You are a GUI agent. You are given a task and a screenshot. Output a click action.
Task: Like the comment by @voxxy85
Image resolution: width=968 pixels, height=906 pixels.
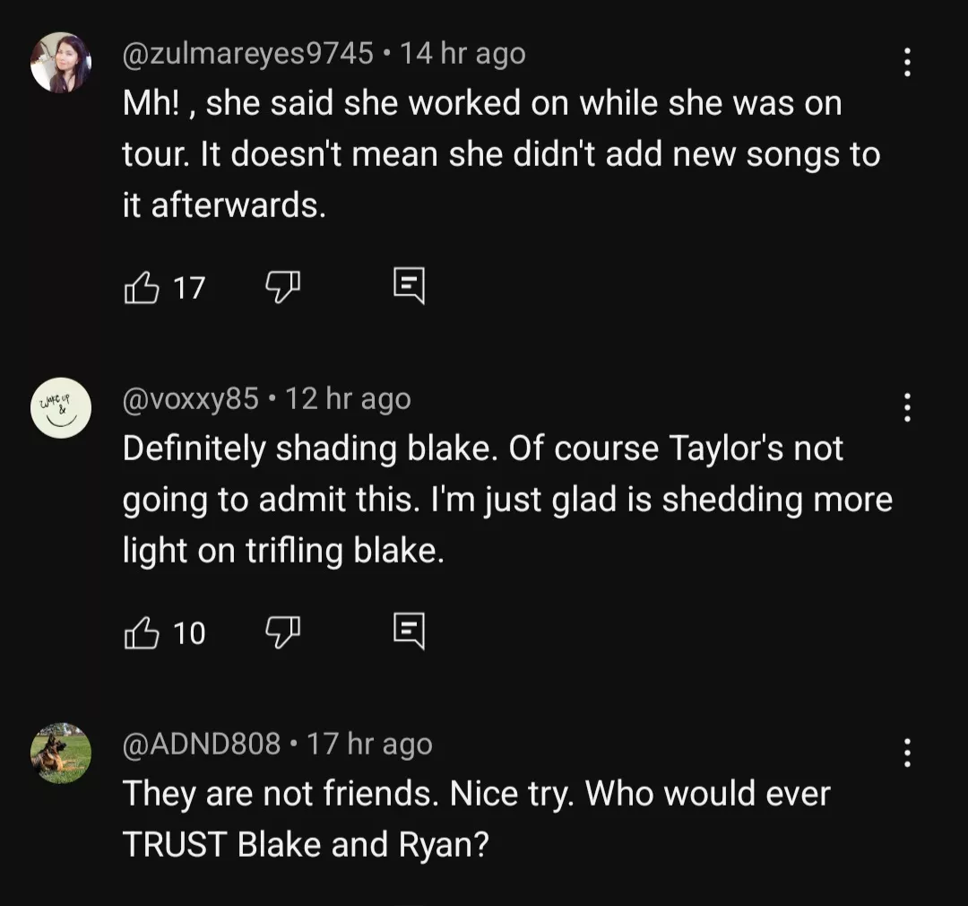pos(141,633)
